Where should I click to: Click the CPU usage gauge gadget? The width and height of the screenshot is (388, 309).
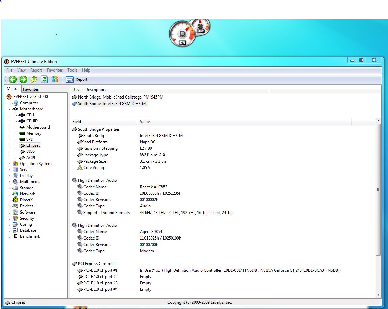click(182, 34)
